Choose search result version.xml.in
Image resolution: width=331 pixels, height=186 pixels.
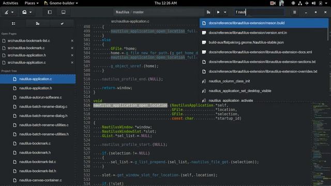[264, 33]
